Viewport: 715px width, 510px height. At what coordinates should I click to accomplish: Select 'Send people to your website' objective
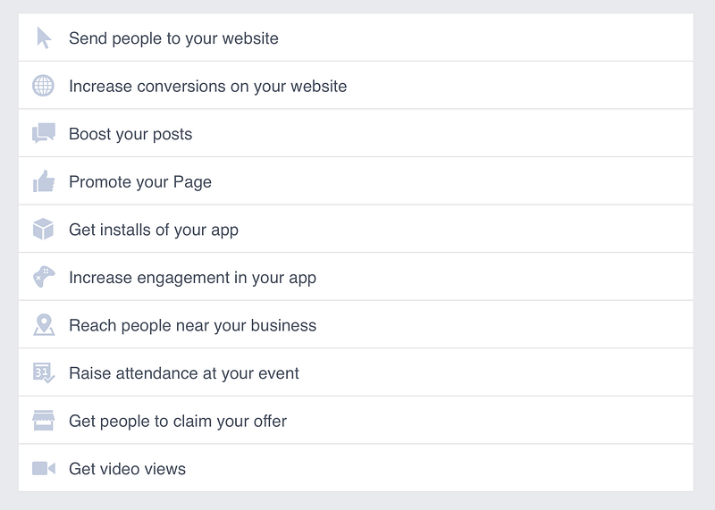356,38
